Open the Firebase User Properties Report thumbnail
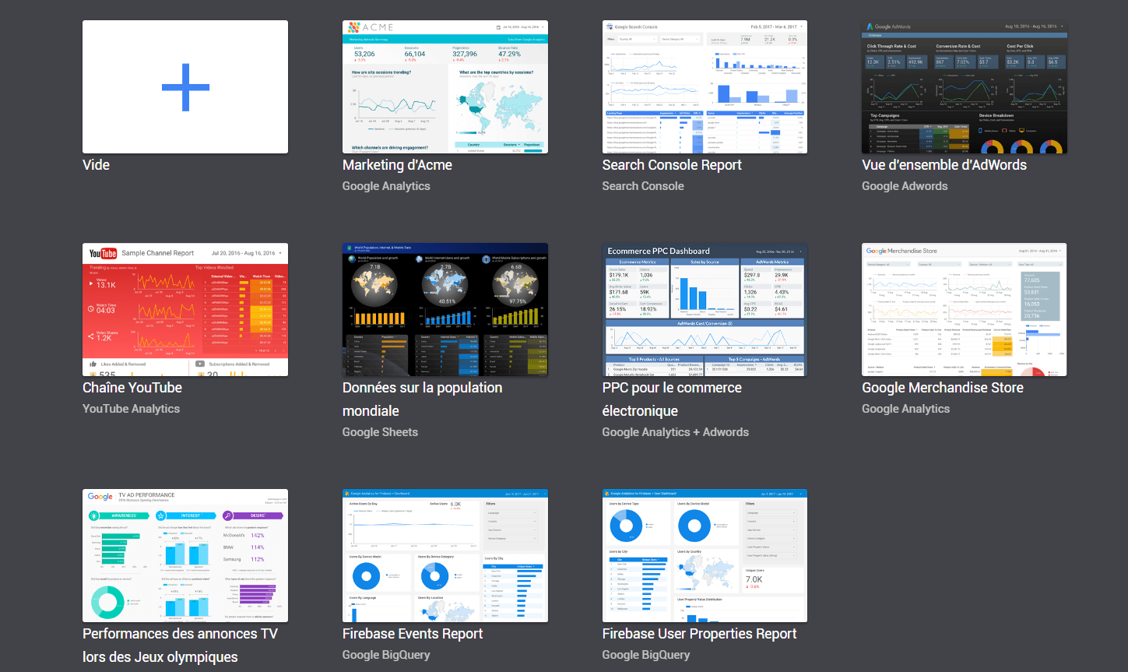 click(705, 555)
